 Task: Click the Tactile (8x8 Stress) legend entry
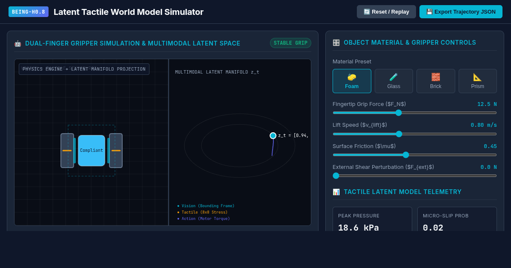pyautogui.click(x=202, y=212)
